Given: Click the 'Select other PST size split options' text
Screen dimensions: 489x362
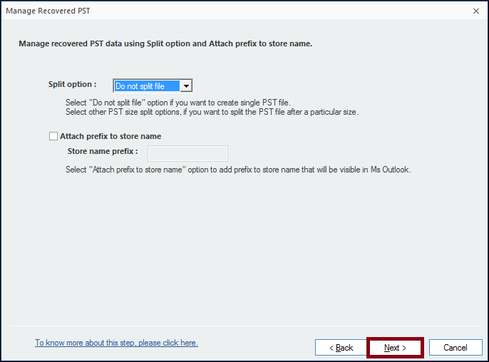Looking at the screenshot, I should [x=212, y=112].
